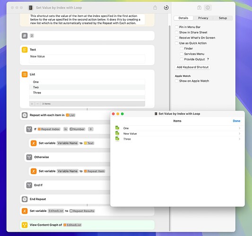Expand the New Value item chevron
Screen dimensions: 252x236
point(239,134)
